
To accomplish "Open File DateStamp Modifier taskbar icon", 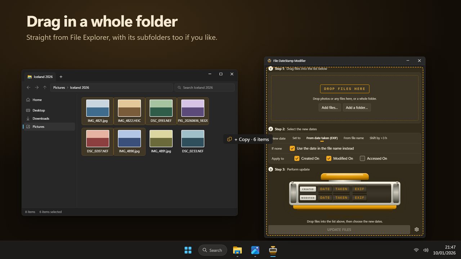I will 273,250.
